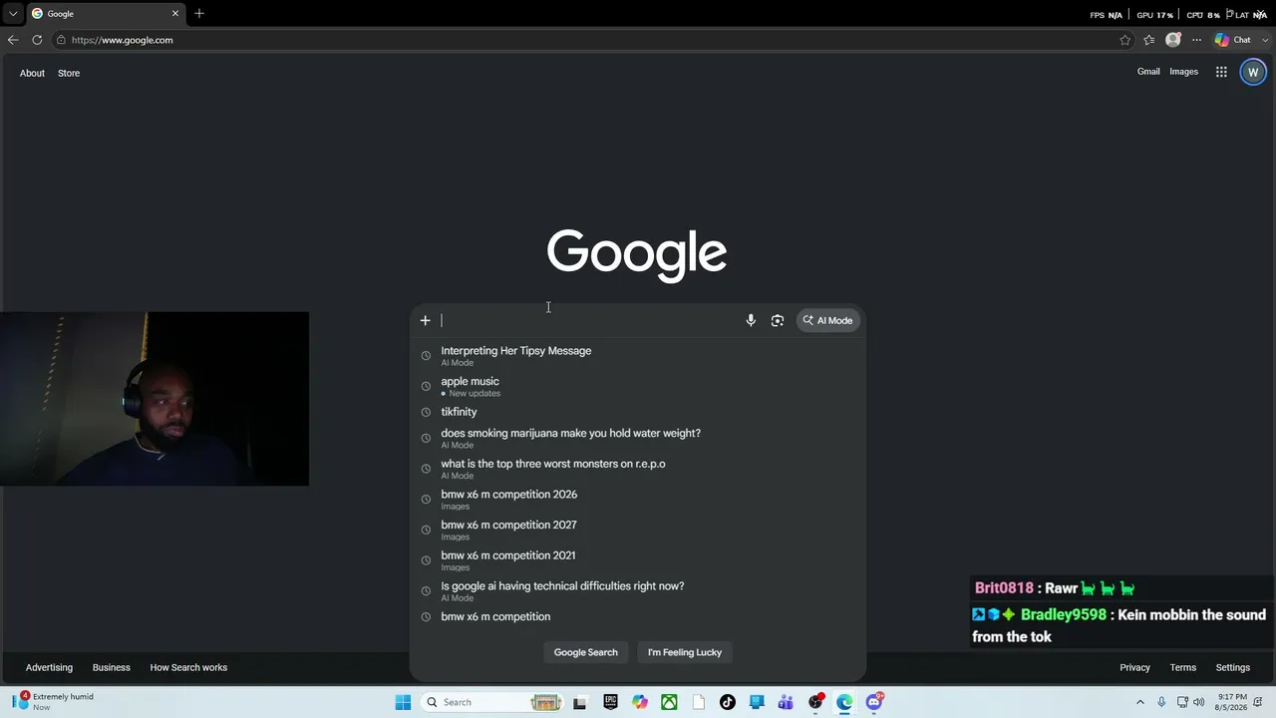The width and height of the screenshot is (1276, 718).
Task: Click the Google Search button
Action: click(586, 652)
